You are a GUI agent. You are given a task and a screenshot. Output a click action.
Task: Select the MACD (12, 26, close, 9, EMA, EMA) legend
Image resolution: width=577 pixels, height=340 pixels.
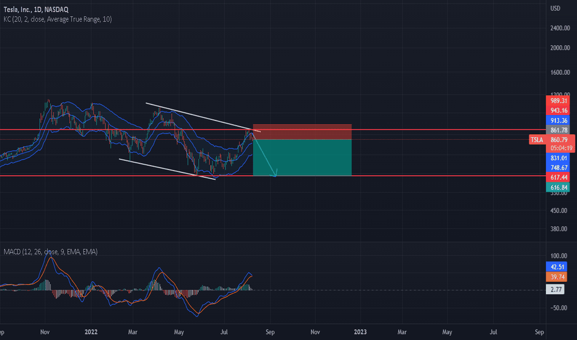coord(50,252)
